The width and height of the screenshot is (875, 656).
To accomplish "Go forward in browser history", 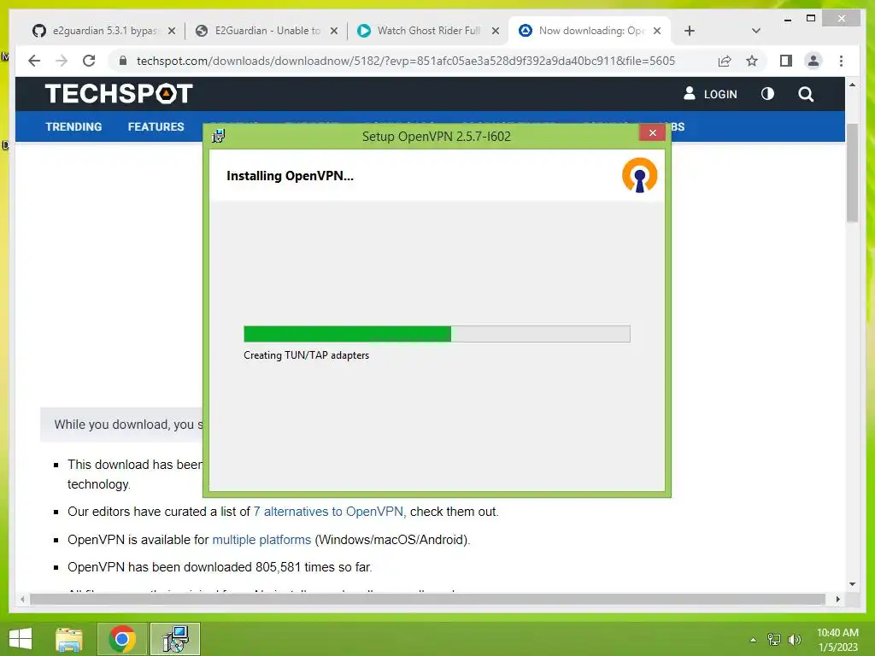I will click(62, 61).
